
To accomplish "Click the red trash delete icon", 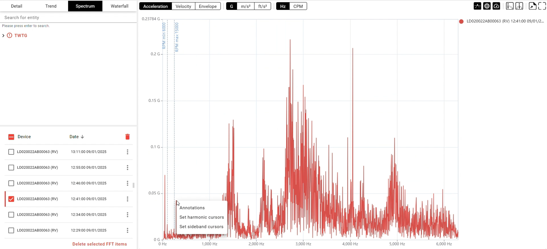I will [127, 137].
